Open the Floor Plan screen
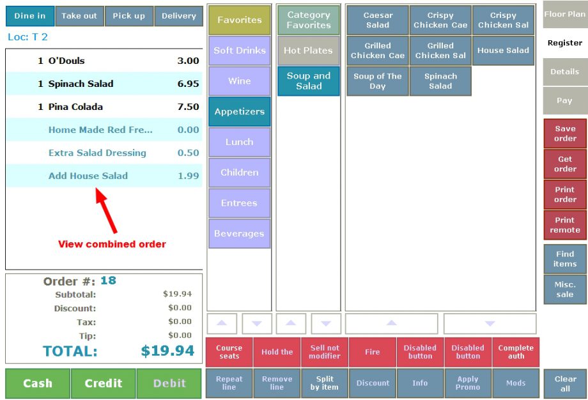The width and height of the screenshot is (588, 400). point(564,13)
